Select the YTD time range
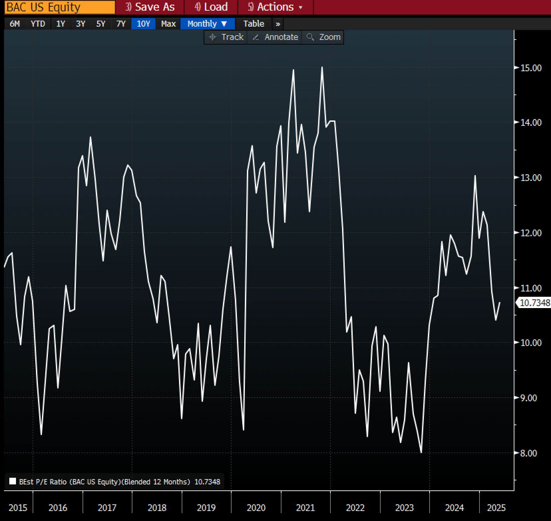Viewport: 551px width, 521px height. [x=38, y=24]
